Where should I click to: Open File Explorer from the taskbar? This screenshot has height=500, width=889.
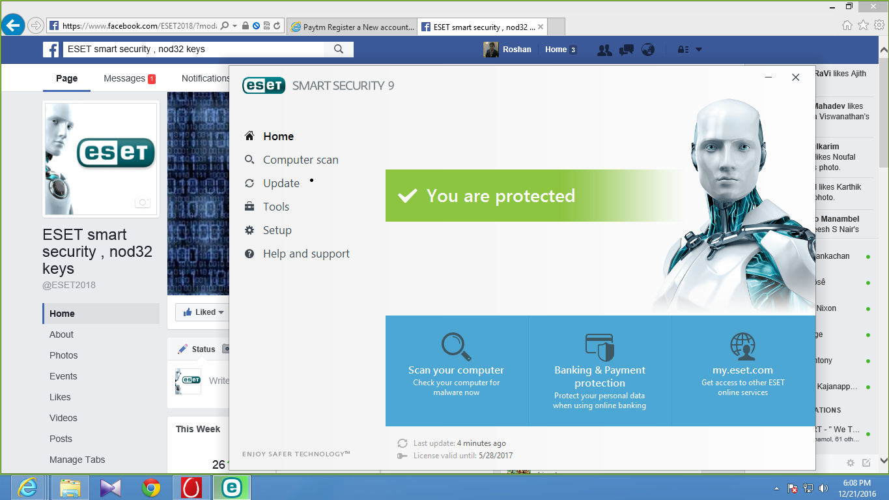(x=70, y=488)
